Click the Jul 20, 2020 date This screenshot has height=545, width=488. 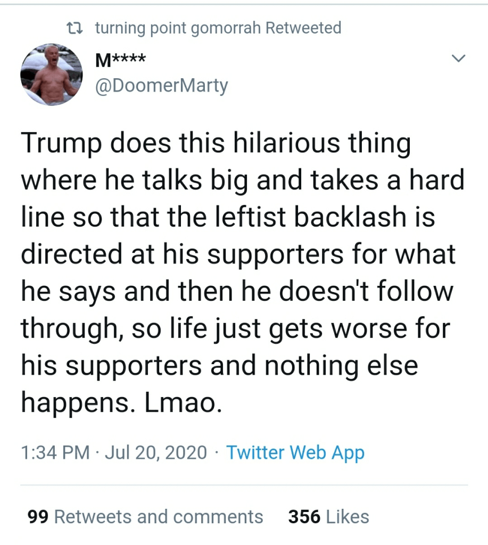155,452
